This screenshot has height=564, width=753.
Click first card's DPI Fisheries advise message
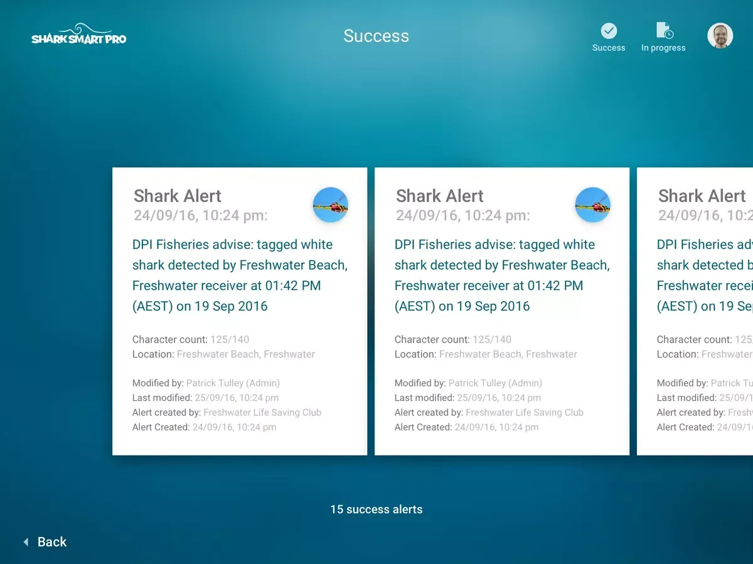[240, 275]
